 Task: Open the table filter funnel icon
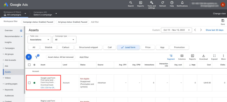(x=37, y=57)
